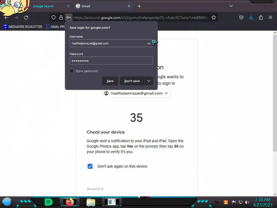Open the downloads arrow icon

point(251,17)
